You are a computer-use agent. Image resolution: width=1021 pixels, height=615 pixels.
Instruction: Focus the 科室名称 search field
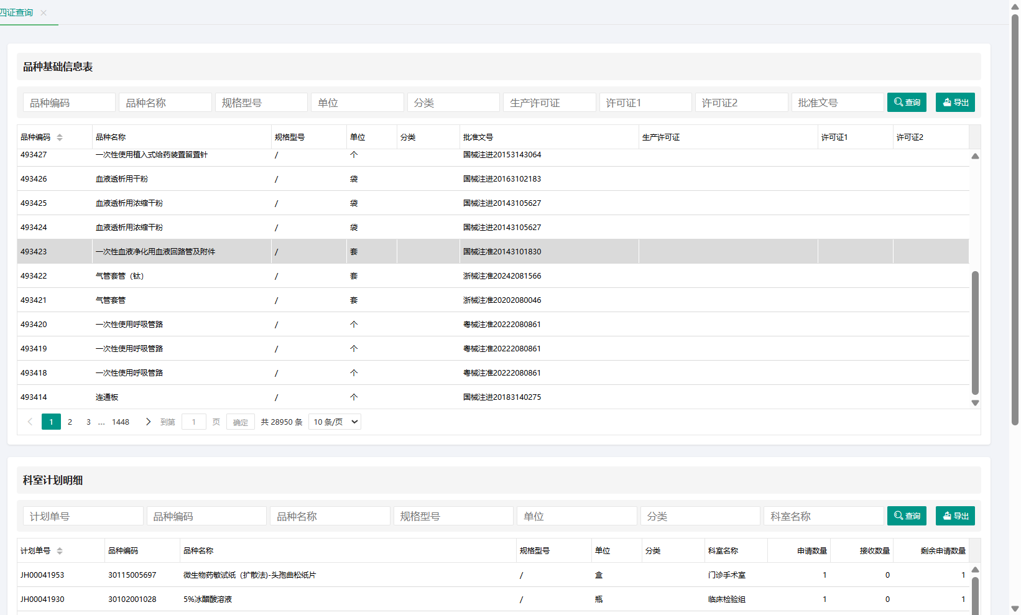[824, 516]
